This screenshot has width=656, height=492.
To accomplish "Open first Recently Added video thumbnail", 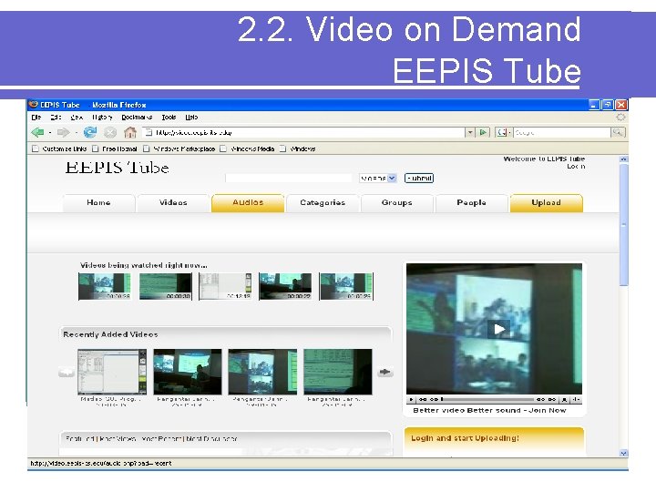I will [112, 372].
